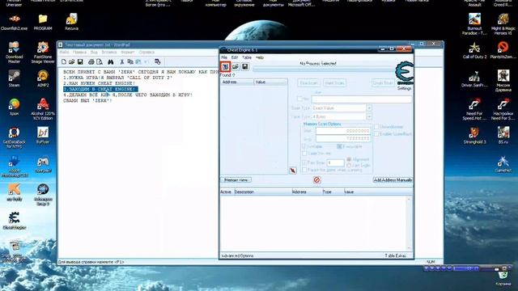This screenshot has width=518, height=291.
Task: Select the Cheat Engine desktop shortcut
Action: click(x=14, y=221)
